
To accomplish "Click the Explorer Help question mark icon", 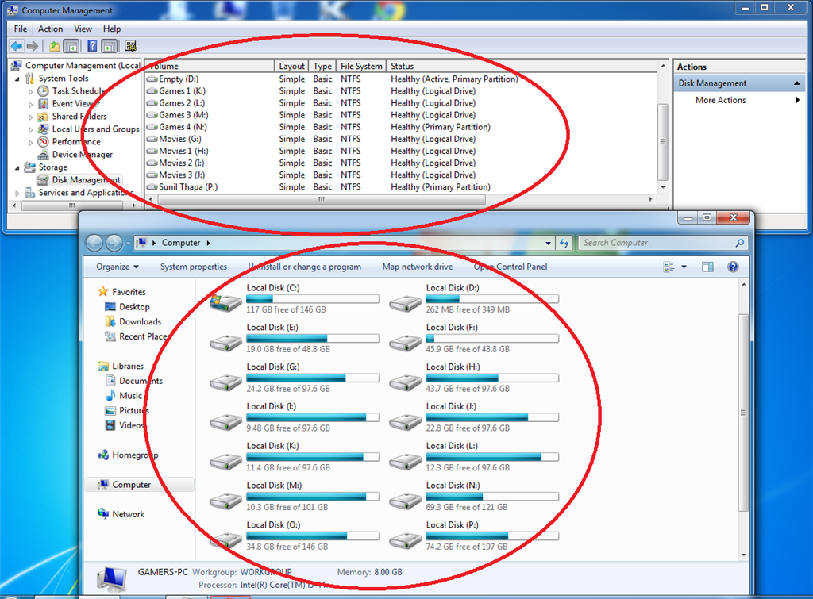I will pyautogui.click(x=732, y=267).
